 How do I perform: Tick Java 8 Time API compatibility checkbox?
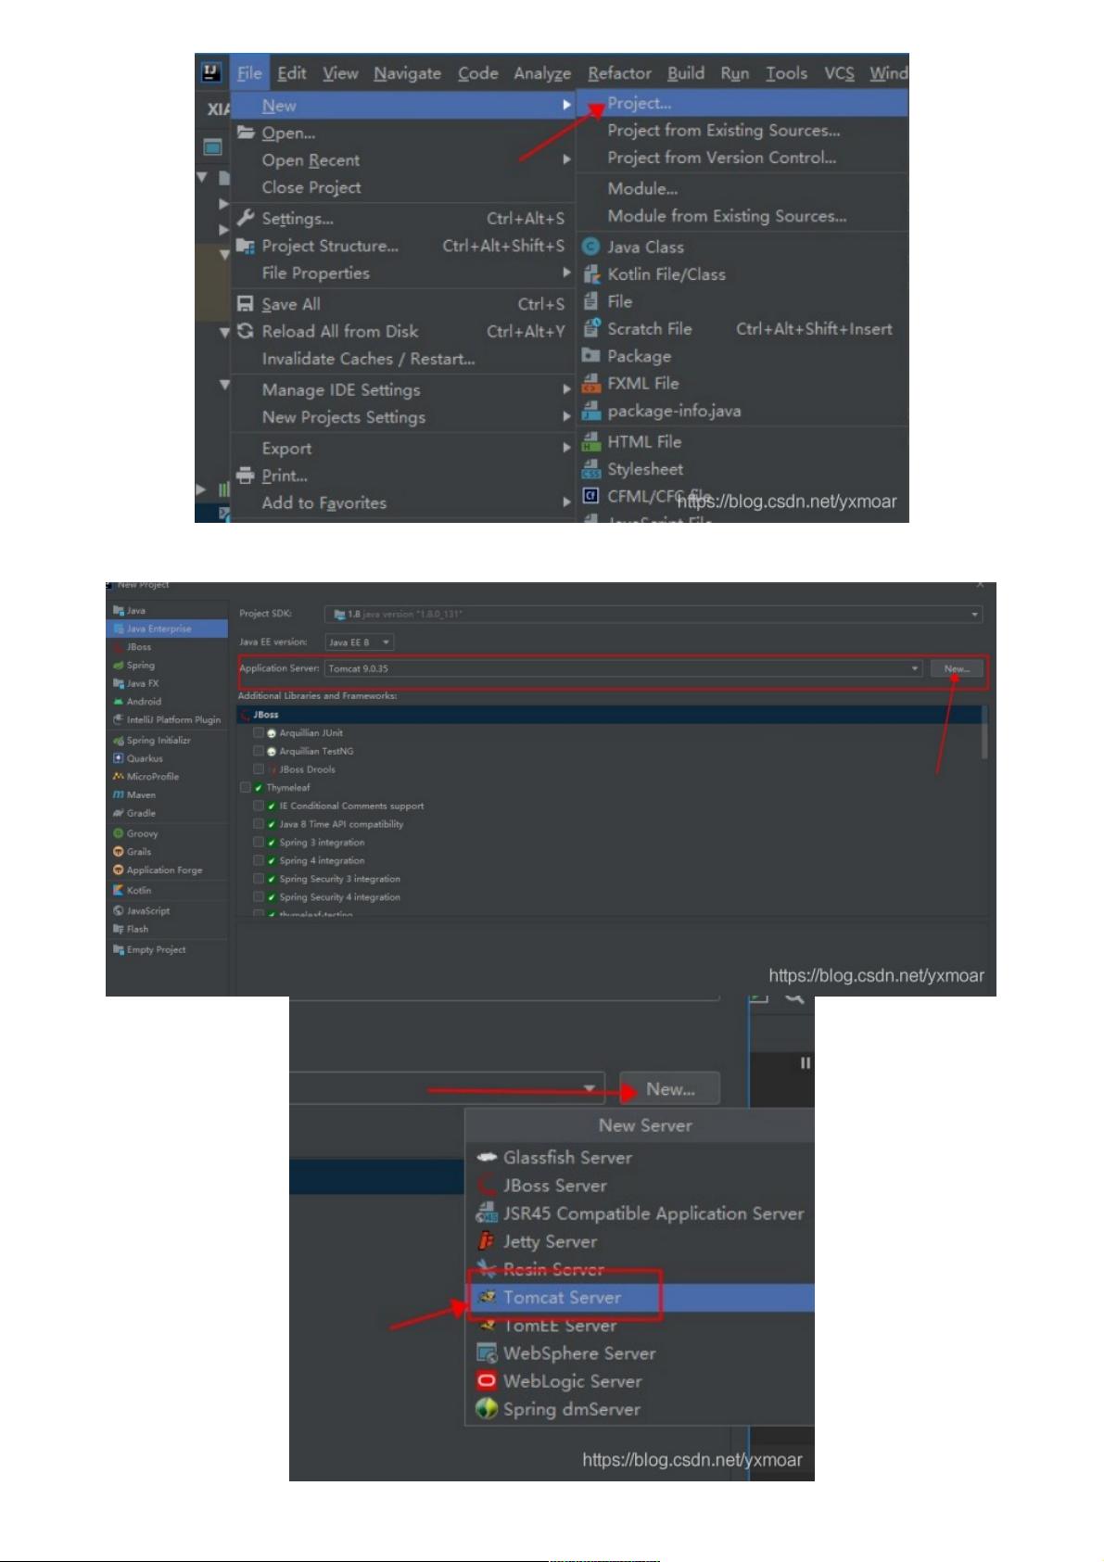259,824
